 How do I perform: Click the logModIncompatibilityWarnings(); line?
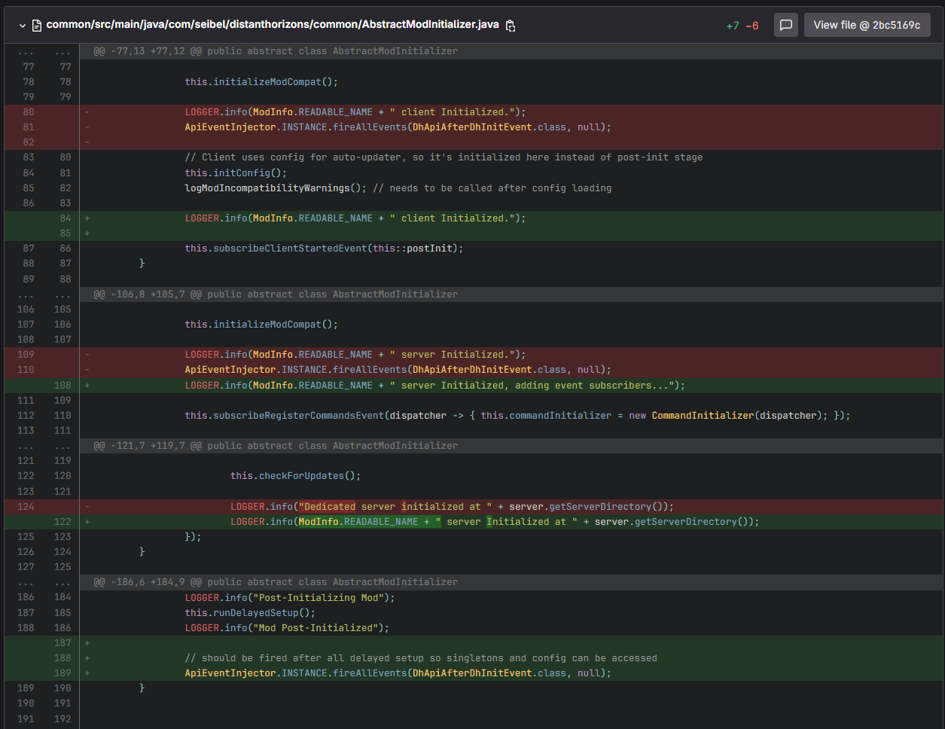pos(398,188)
